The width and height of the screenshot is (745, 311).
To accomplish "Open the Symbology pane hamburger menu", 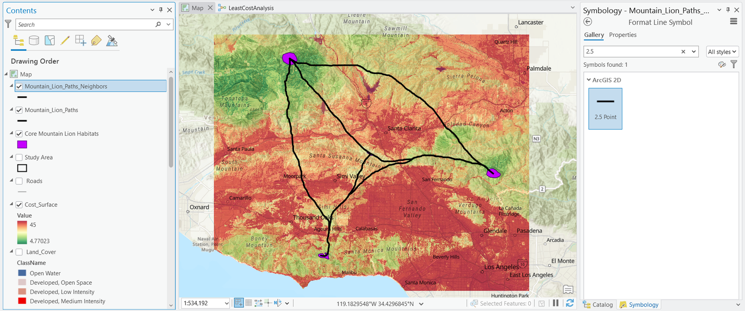I will point(733,22).
